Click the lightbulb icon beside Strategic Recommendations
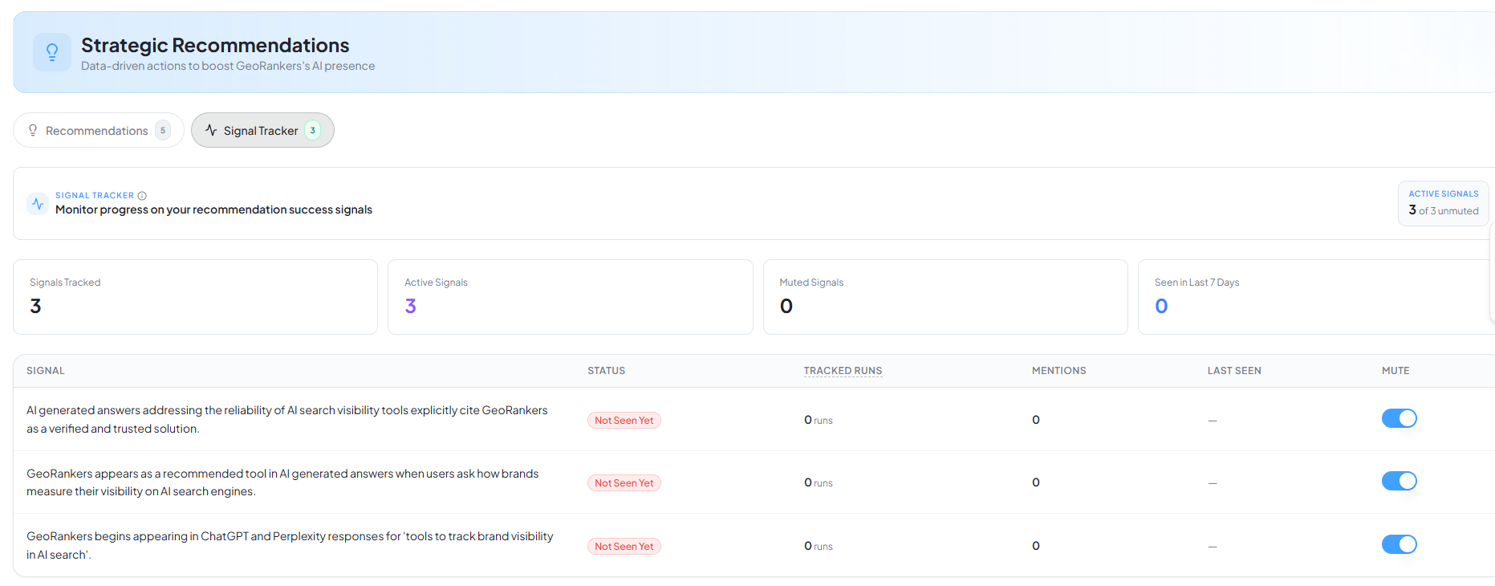The image size is (1495, 586). 52,52
